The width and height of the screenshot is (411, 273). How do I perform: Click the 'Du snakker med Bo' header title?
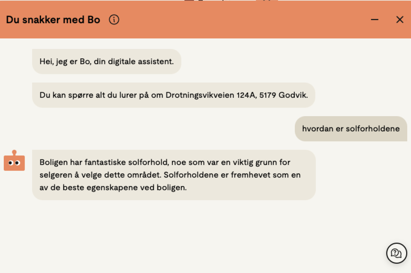[53, 19]
